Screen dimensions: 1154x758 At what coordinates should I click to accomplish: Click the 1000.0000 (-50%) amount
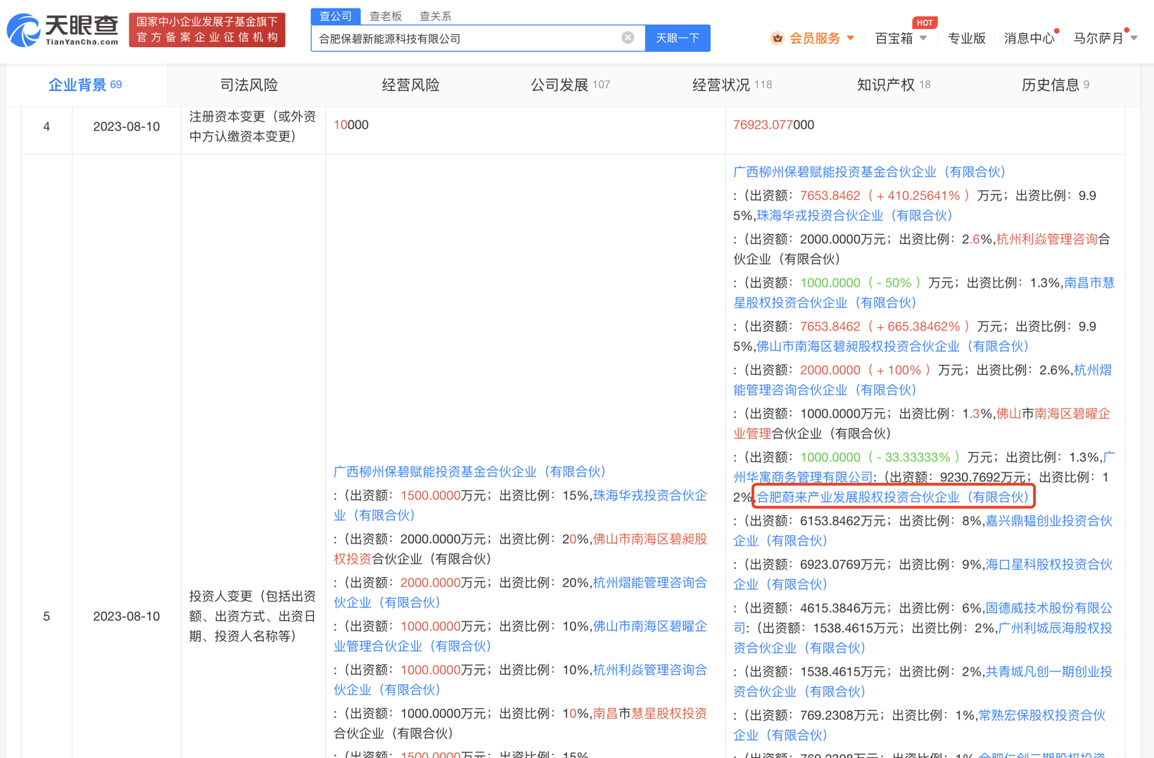click(x=861, y=283)
